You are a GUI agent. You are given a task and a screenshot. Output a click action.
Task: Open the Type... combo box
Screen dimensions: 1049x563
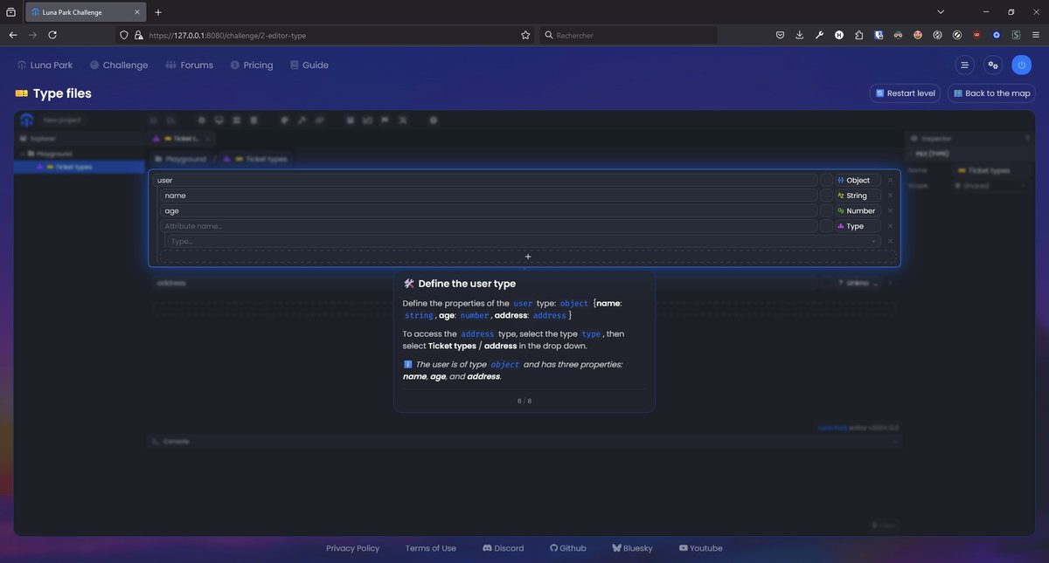524,241
